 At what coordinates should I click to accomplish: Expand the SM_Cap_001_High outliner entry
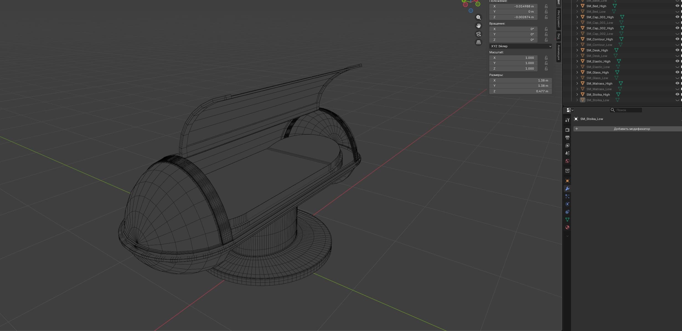coord(577,17)
